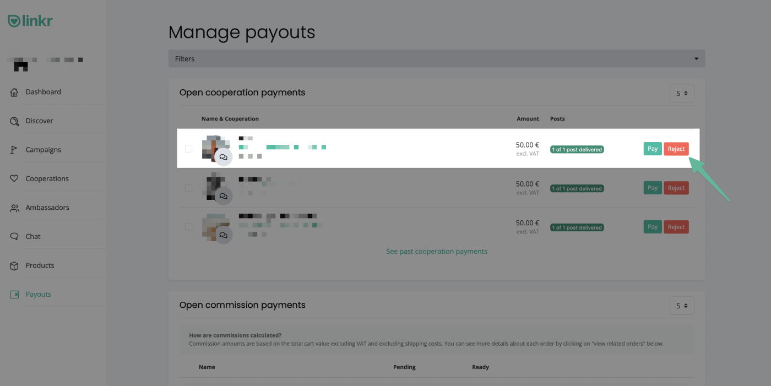The image size is (771, 386).
Task: Select the Campaigns flag icon
Action: click(x=14, y=150)
